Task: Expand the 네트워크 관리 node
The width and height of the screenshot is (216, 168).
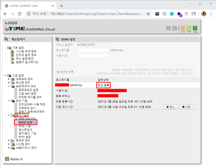Action: (9, 79)
